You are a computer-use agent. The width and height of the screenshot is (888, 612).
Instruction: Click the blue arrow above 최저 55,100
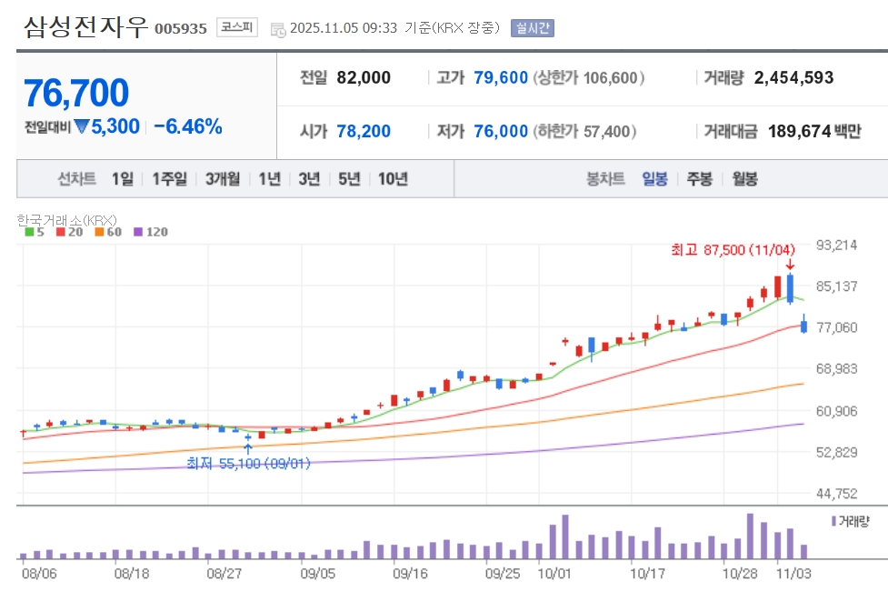click(247, 448)
